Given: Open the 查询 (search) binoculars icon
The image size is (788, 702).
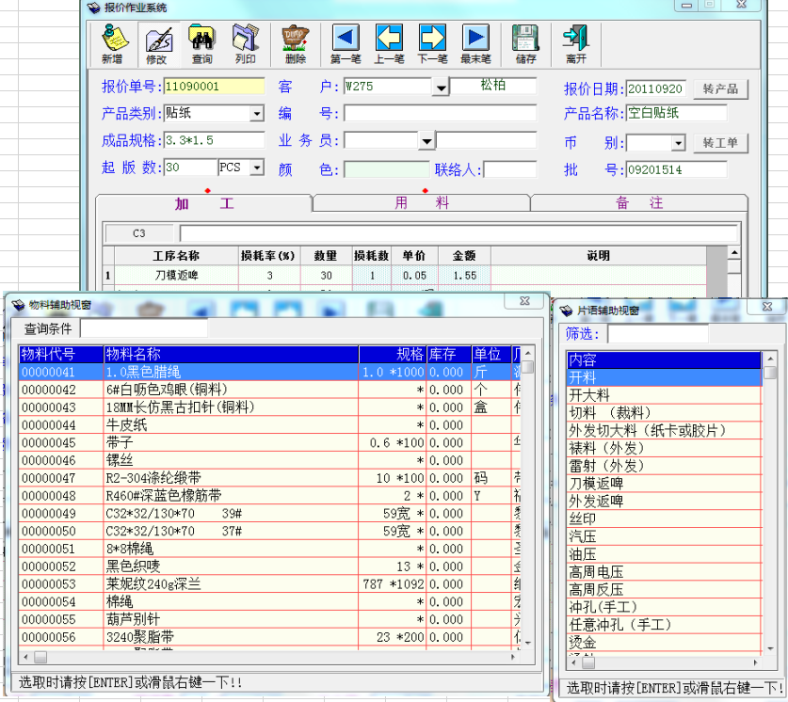Looking at the screenshot, I should [x=201, y=44].
